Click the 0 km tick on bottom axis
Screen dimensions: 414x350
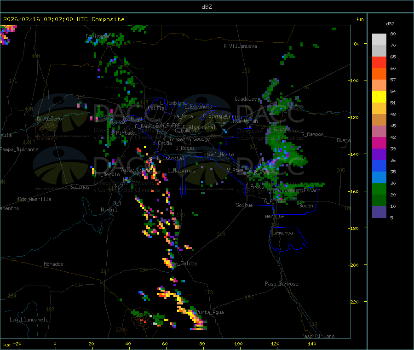[x=55, y=344]
